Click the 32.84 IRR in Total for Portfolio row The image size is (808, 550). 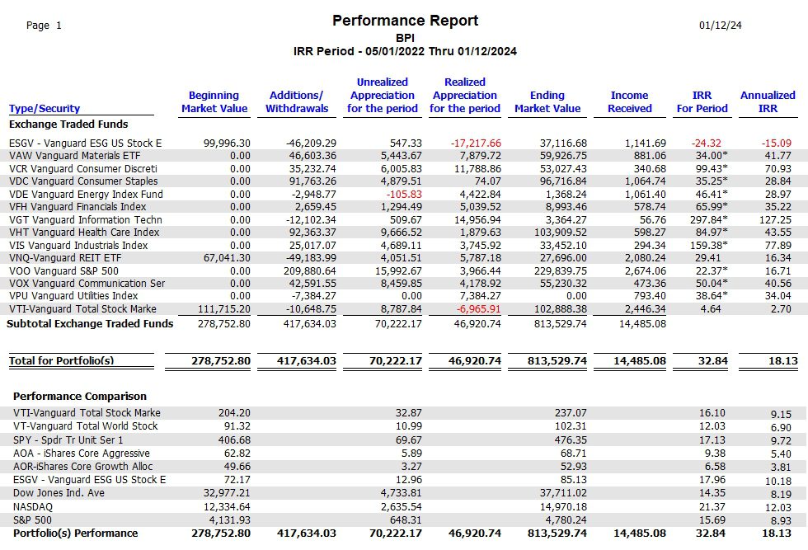pyautogui.click(x=712, y=361)
